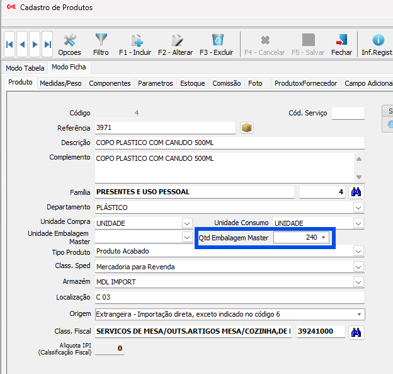The image size is (393, 374).
Task: Expand the Departamento dropdown
Action: (358, 207)
